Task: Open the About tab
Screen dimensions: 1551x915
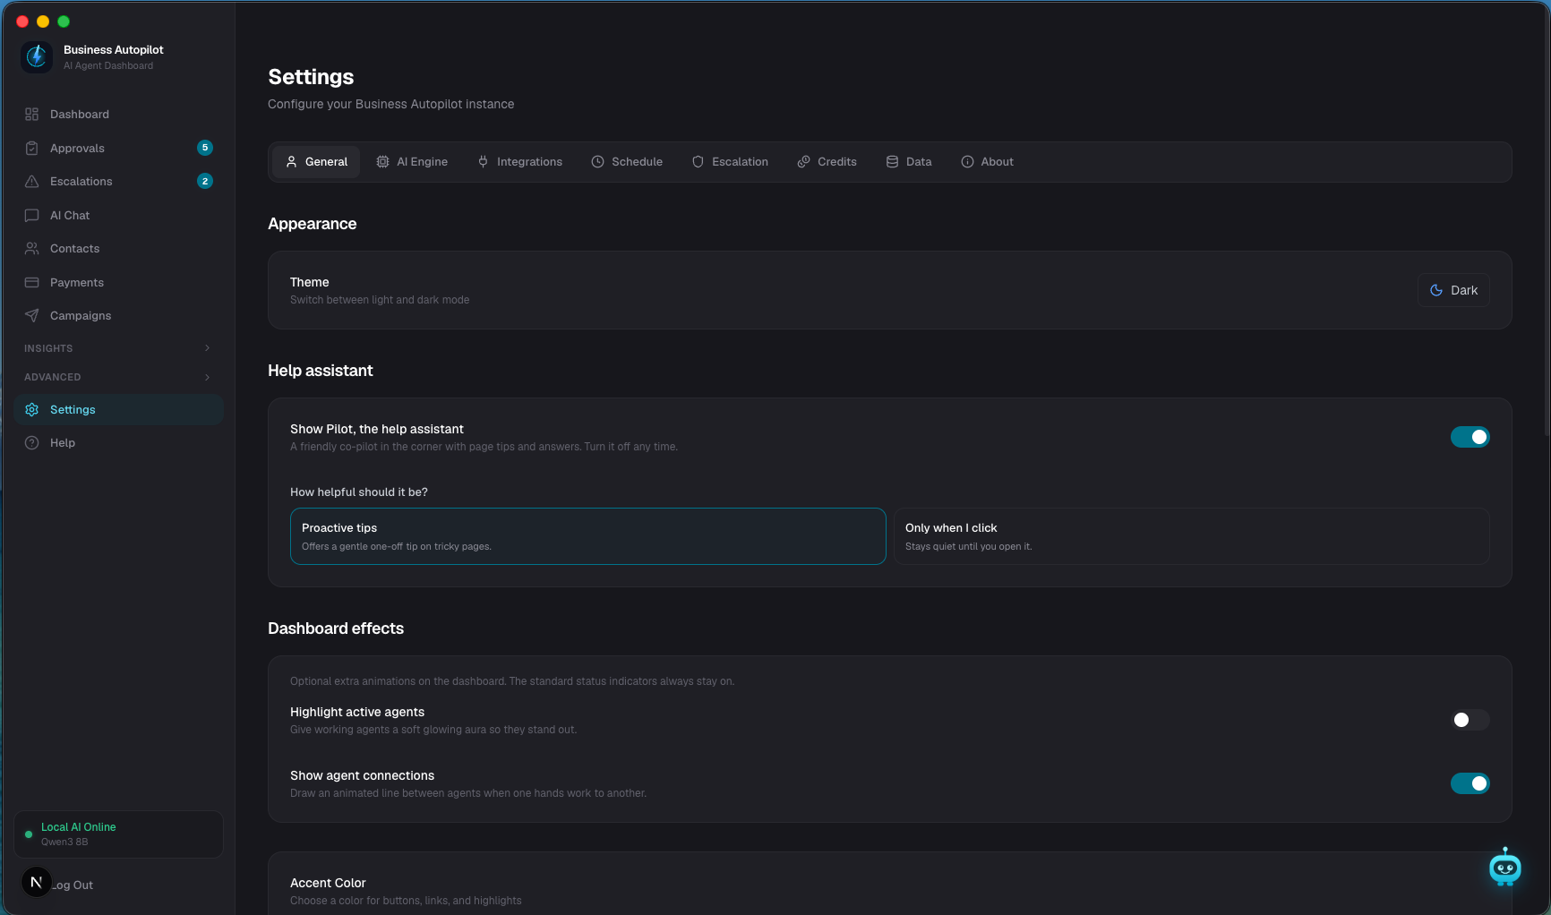Action: click(x=987, y=162)
